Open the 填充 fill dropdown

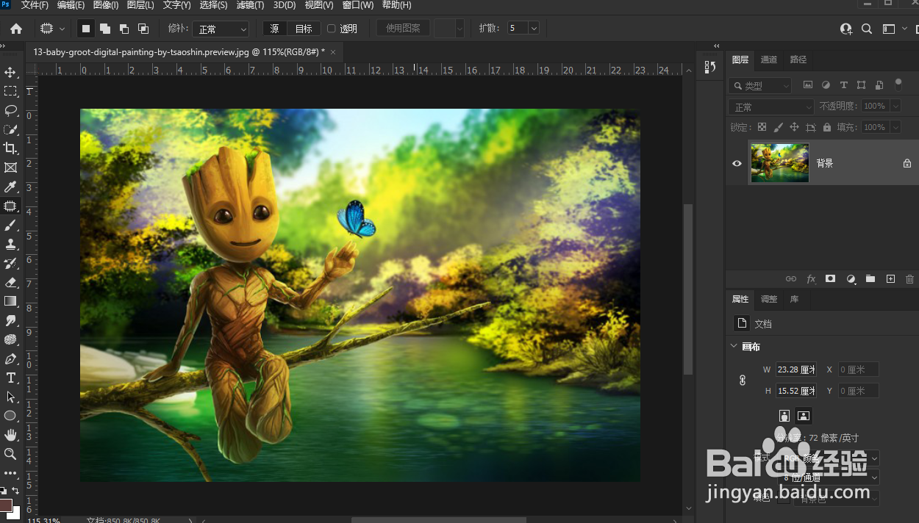[895, 127]
